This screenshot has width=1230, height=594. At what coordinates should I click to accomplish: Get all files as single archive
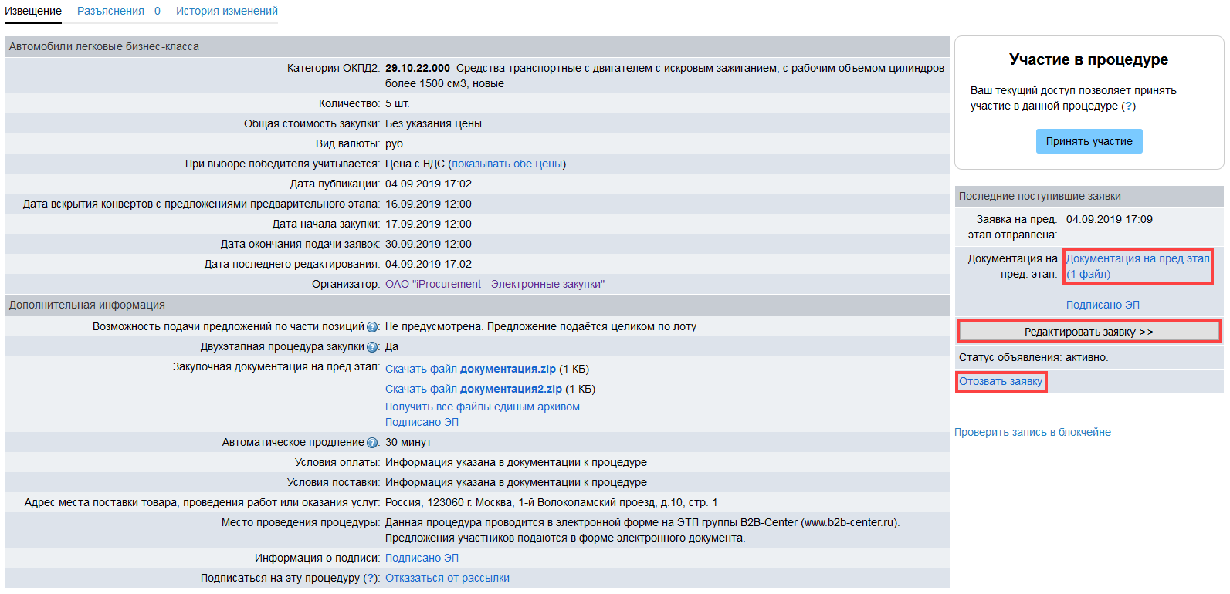[x=482, y=407]
